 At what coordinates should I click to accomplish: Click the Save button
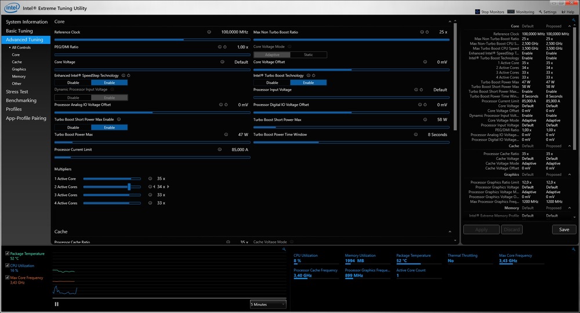(x=564, y=230)
